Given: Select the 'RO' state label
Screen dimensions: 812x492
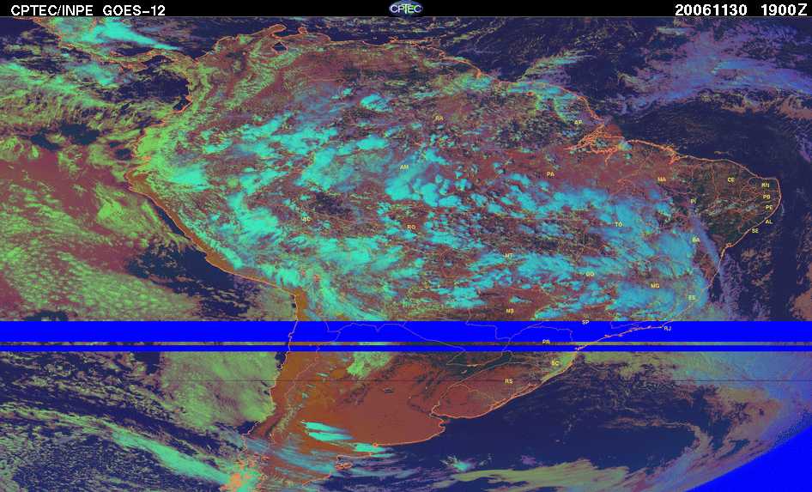Looking at the screenshot, I should pos(411,228).
